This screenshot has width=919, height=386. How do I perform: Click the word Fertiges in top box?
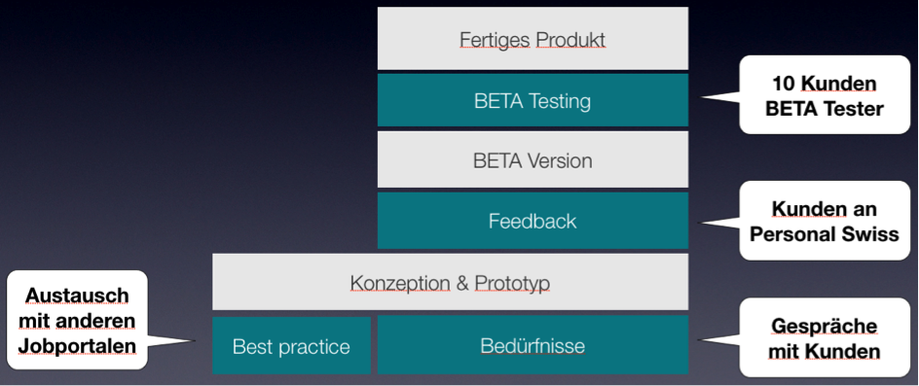coord(496,41)
